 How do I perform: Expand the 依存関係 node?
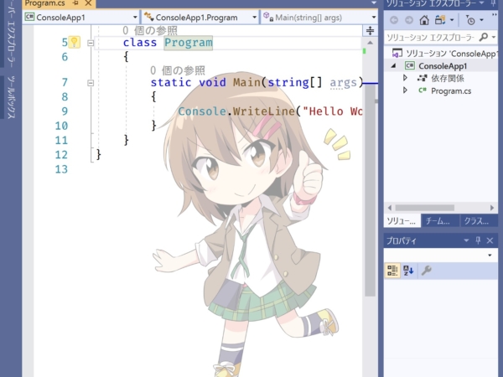click(405, 78)
